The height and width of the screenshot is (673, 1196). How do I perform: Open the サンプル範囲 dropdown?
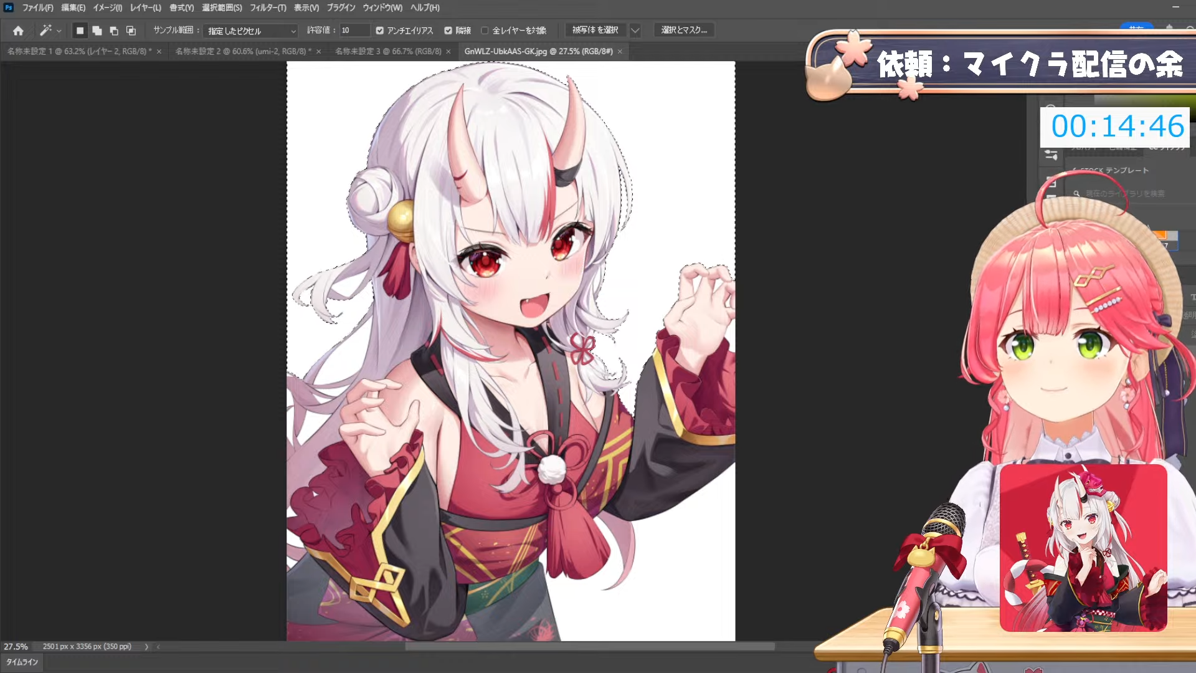pos(251,31)
